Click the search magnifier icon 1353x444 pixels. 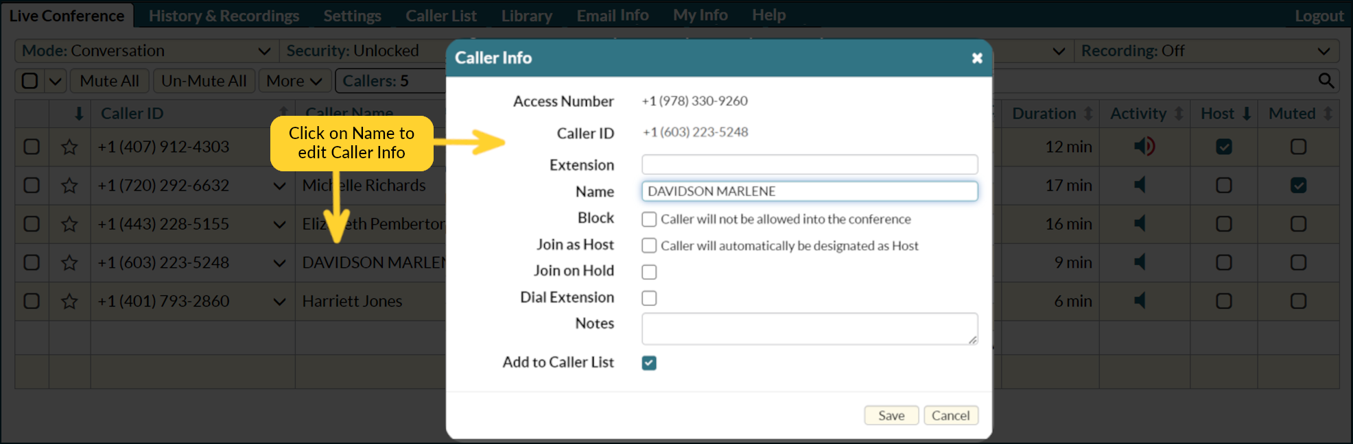(x=1326, y=81)
